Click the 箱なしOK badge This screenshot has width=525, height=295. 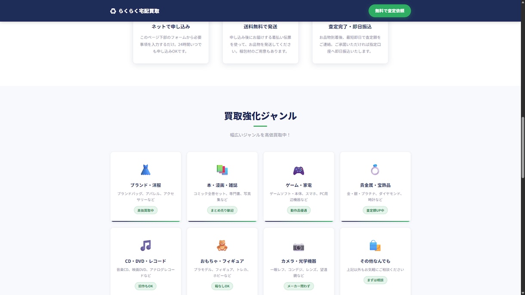222,286
